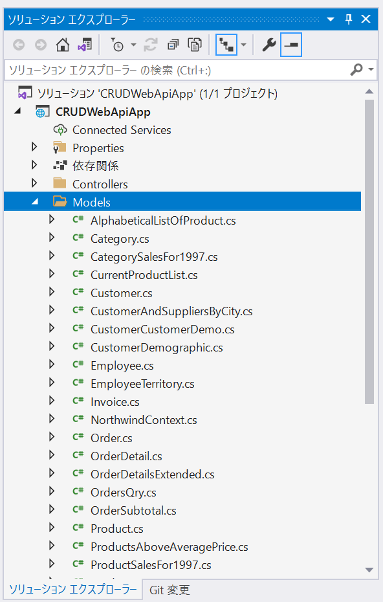Click the Home icon in toolbar
This screenshot has height=602, width=383.
click(63, 45)
